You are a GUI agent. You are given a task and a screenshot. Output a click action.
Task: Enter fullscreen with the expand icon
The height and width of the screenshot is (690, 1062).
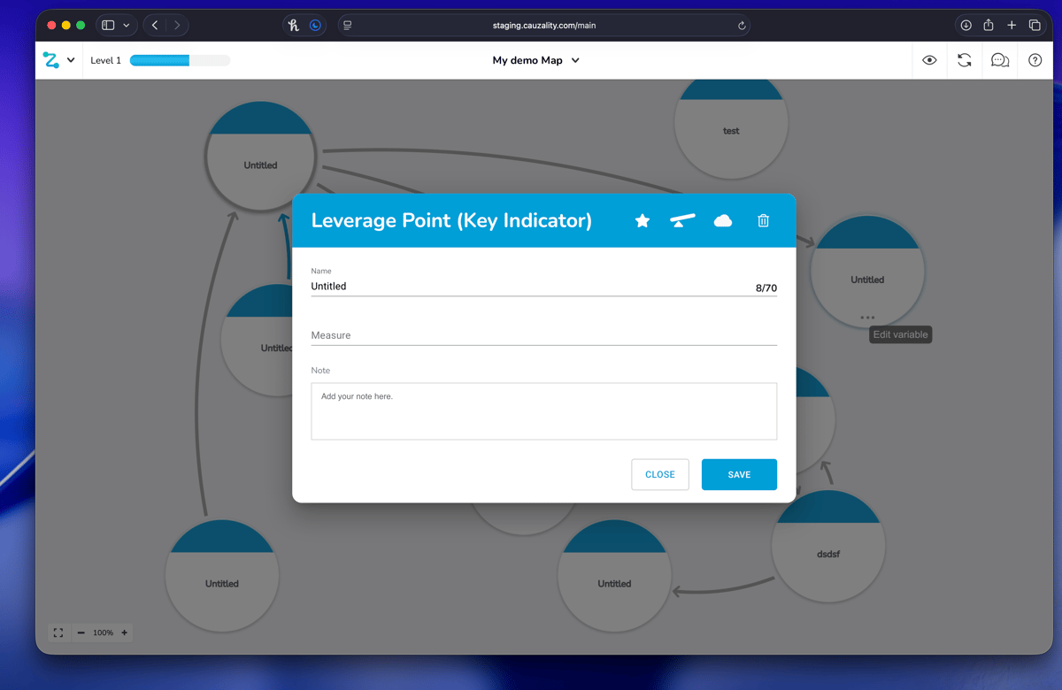point(58,632)
